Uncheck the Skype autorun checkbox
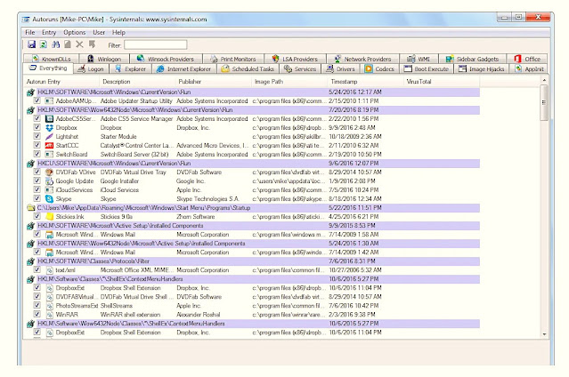Screen dimensions: 569x377 pos(37,198)
